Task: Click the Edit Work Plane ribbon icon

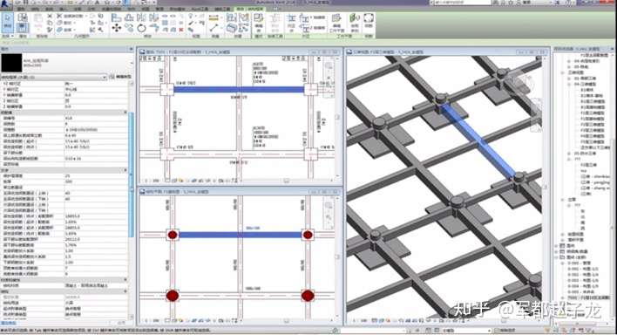Action: tap(336, 23)
